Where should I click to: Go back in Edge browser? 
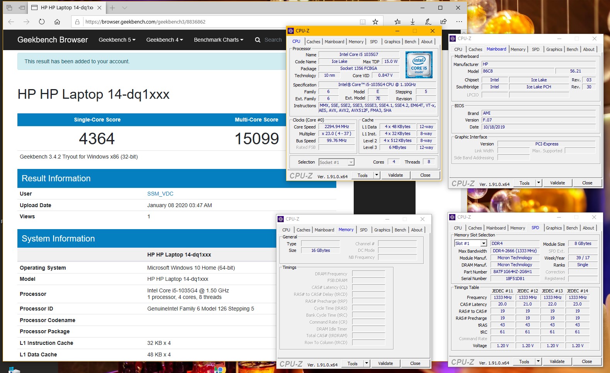pyautogui.click(x=11, y=22)
